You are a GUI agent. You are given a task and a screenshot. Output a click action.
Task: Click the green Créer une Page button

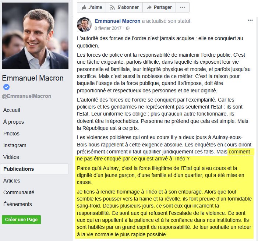click(21, 219)
